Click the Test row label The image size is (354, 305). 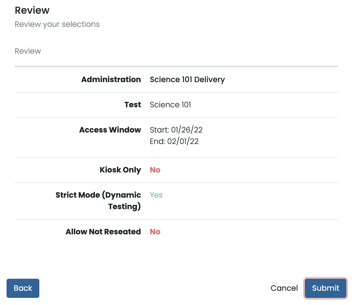pos(133,105)
